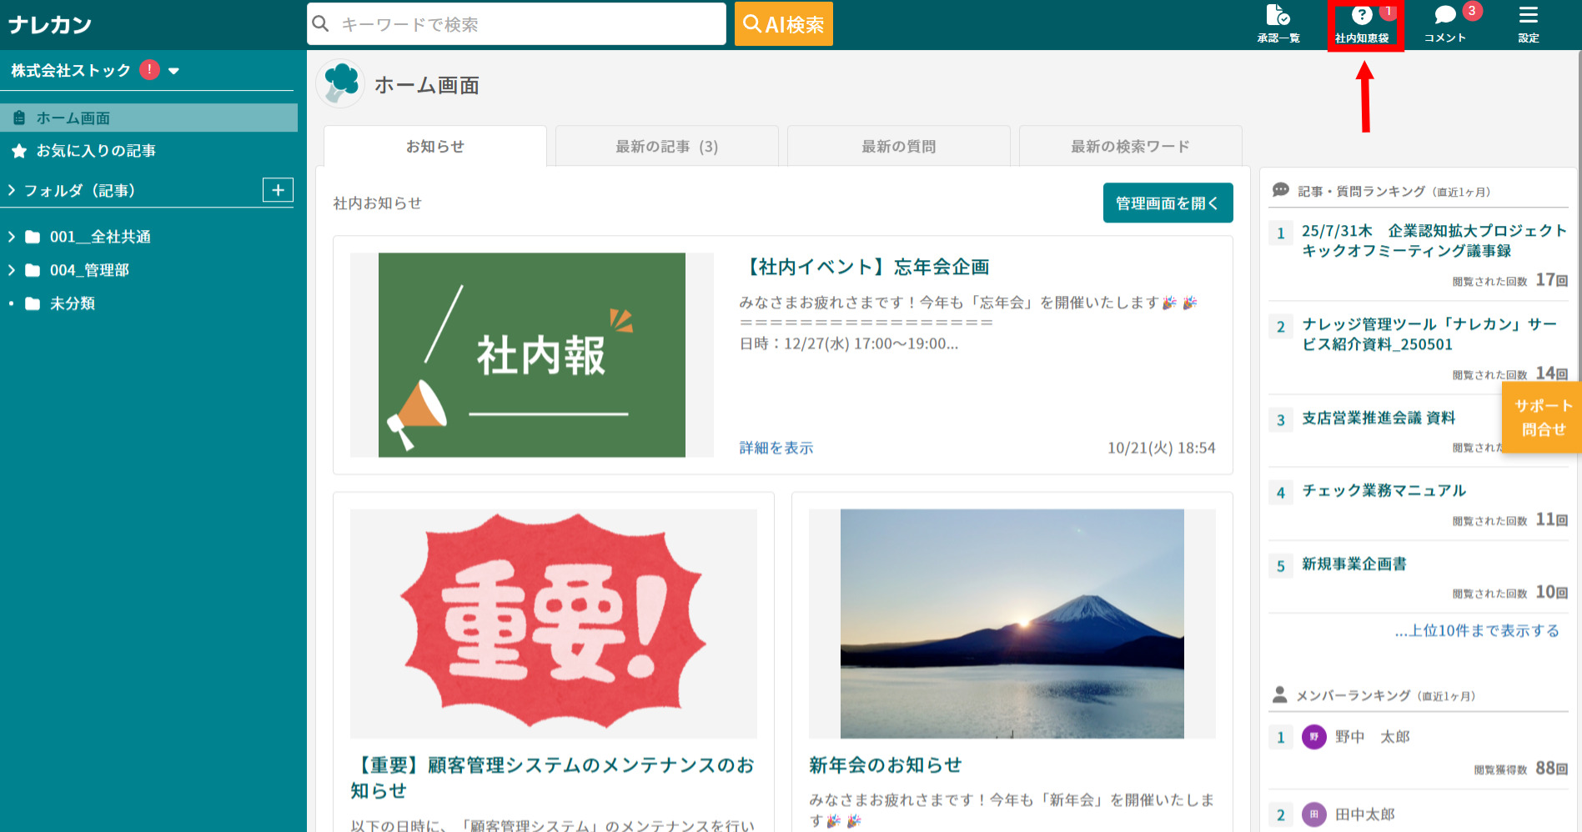Click 詳細を表示 on the 忘年会企画 announcement
1582x832 pixels.
tap(775, 448)
